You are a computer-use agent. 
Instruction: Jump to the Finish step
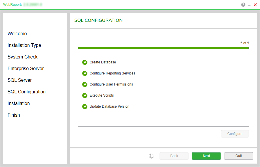(14, 115)
